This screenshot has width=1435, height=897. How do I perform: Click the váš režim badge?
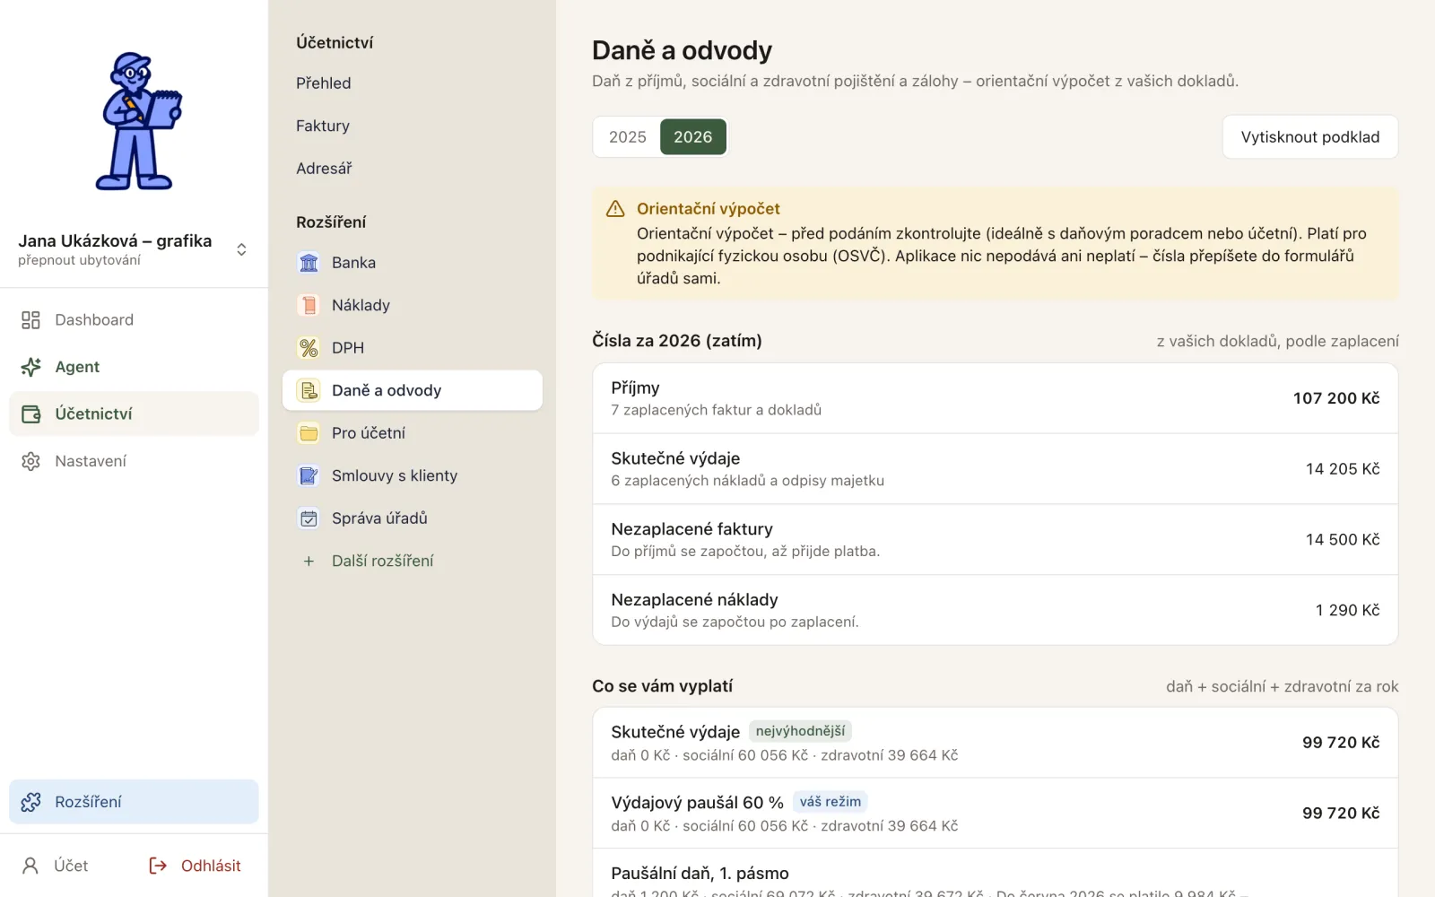(x=831, y=802)
